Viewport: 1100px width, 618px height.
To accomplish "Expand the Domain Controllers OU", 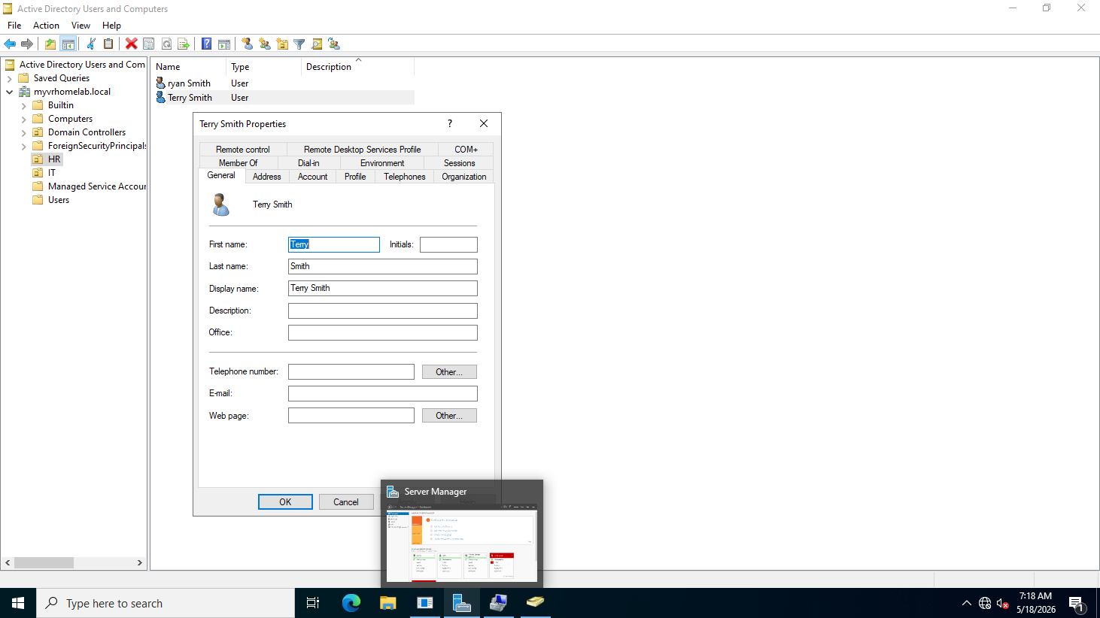I will tap(23, 133).
